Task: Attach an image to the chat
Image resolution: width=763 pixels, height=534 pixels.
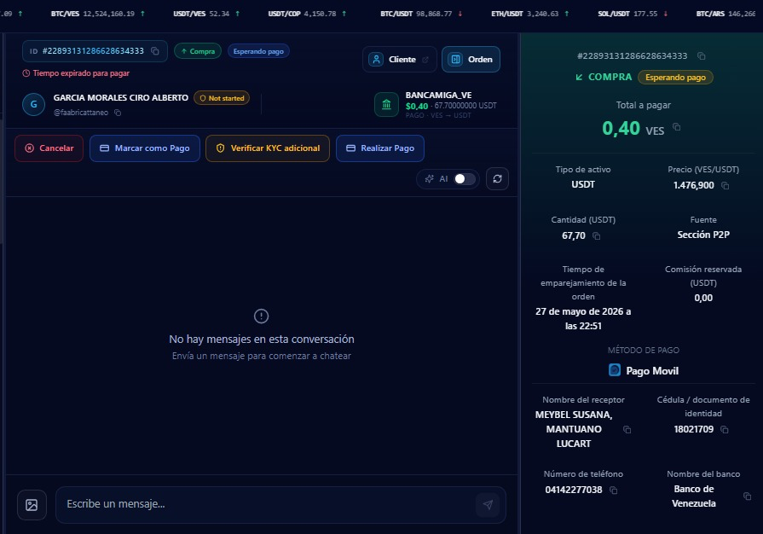Action: [x=32, y=505]
